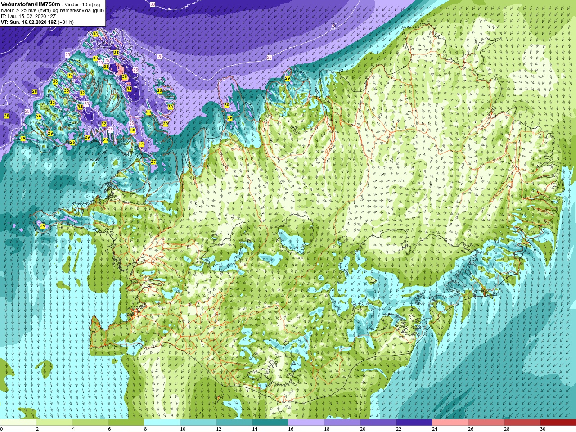The height and width of the screenshot is (432, 576).
Task: Select the 6–8 olive green legend swatch
Action: (x=126, y=422)
